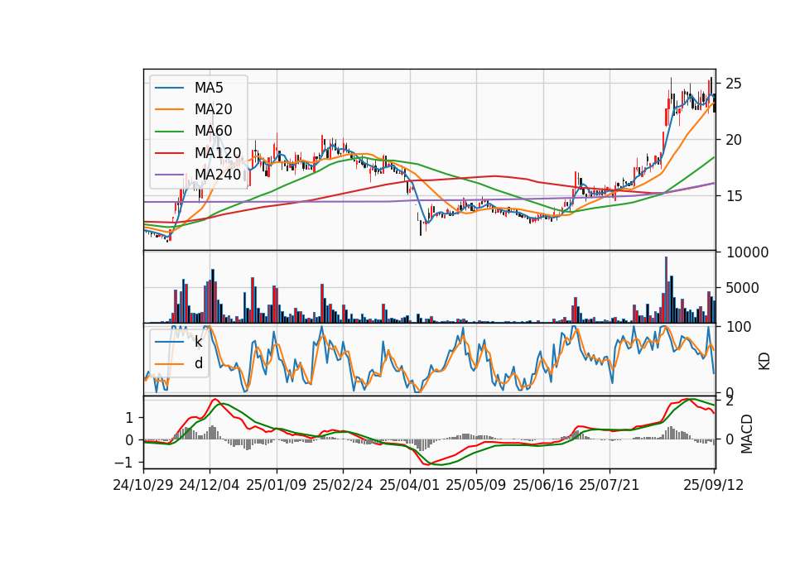Click the green MA60 legend line sample
Viewport: 795px width, 571px height.
(x=169, y=131)
